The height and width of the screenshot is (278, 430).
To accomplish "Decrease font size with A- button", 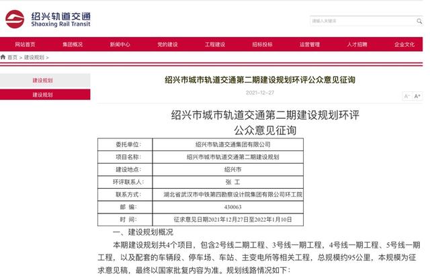I will [407, 96].
